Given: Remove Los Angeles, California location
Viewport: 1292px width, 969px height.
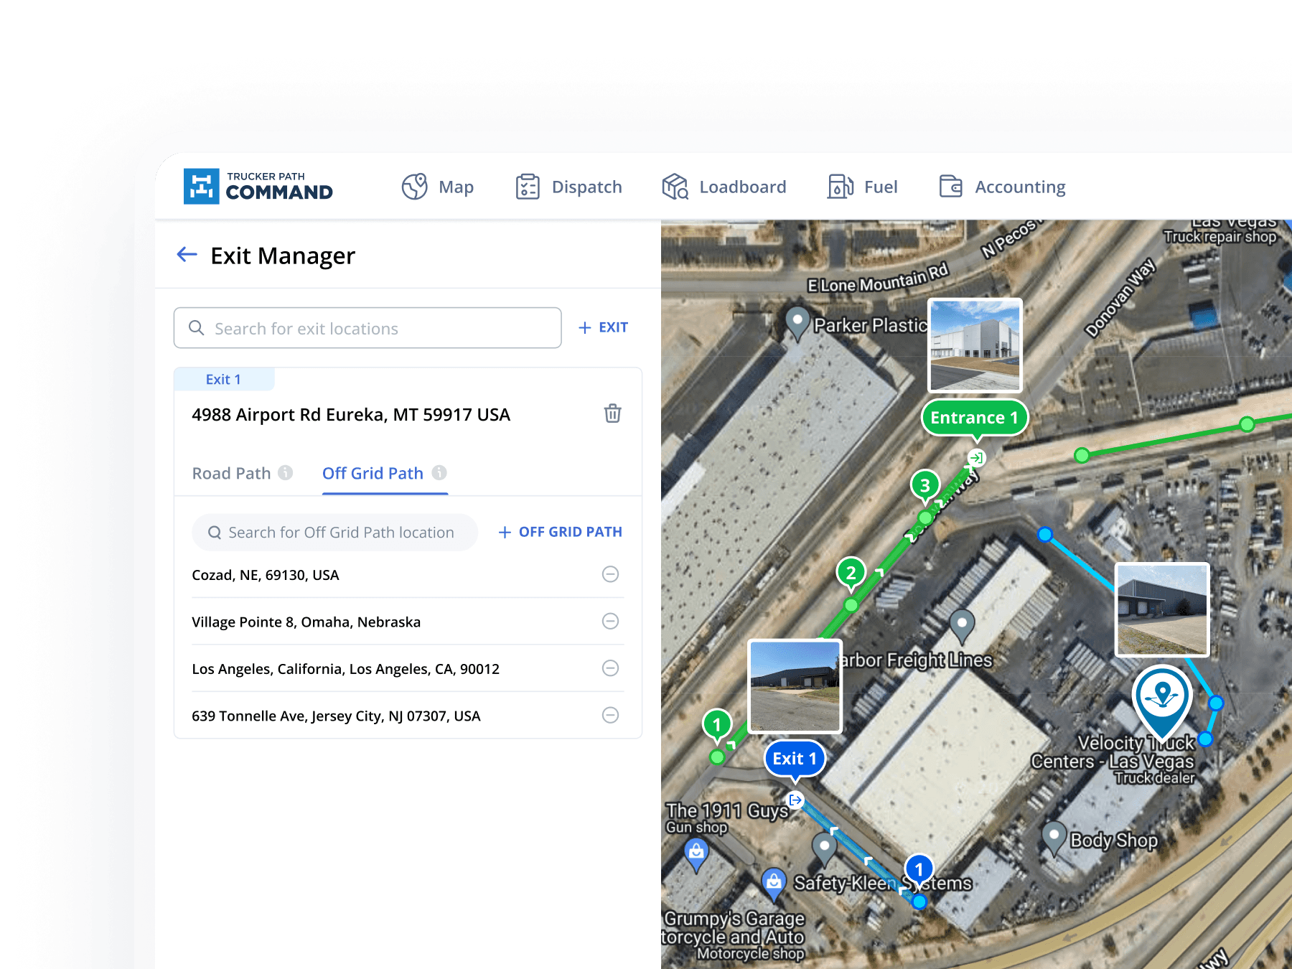Looking at the screenshot, I should point(610,668).
